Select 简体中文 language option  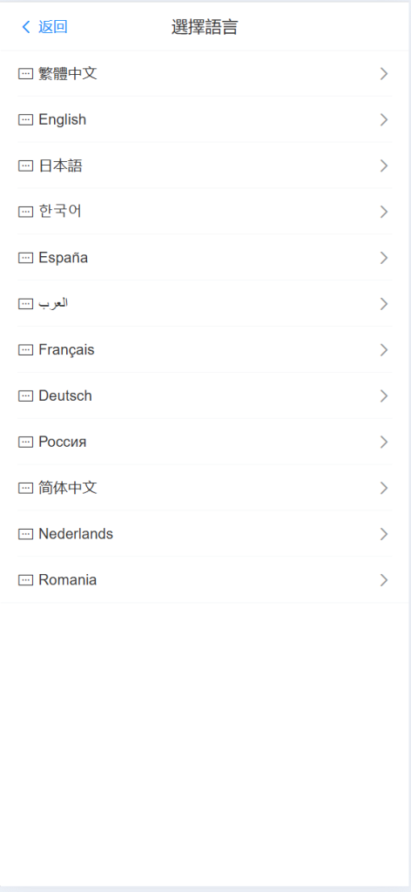205,488
